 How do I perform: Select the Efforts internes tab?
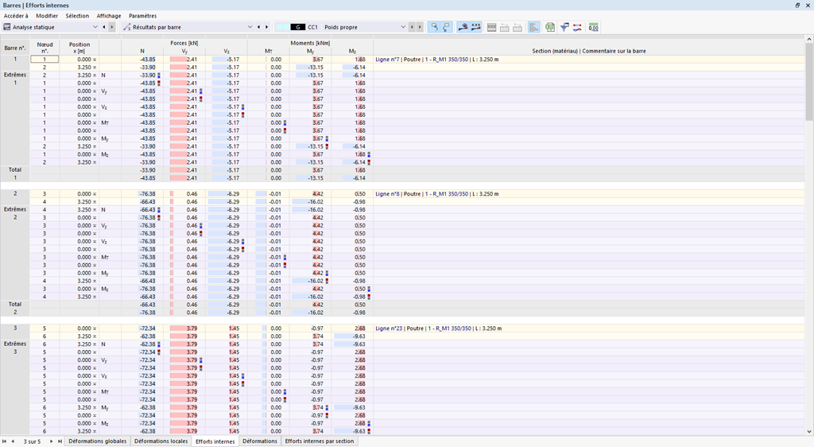click(215, 441)
